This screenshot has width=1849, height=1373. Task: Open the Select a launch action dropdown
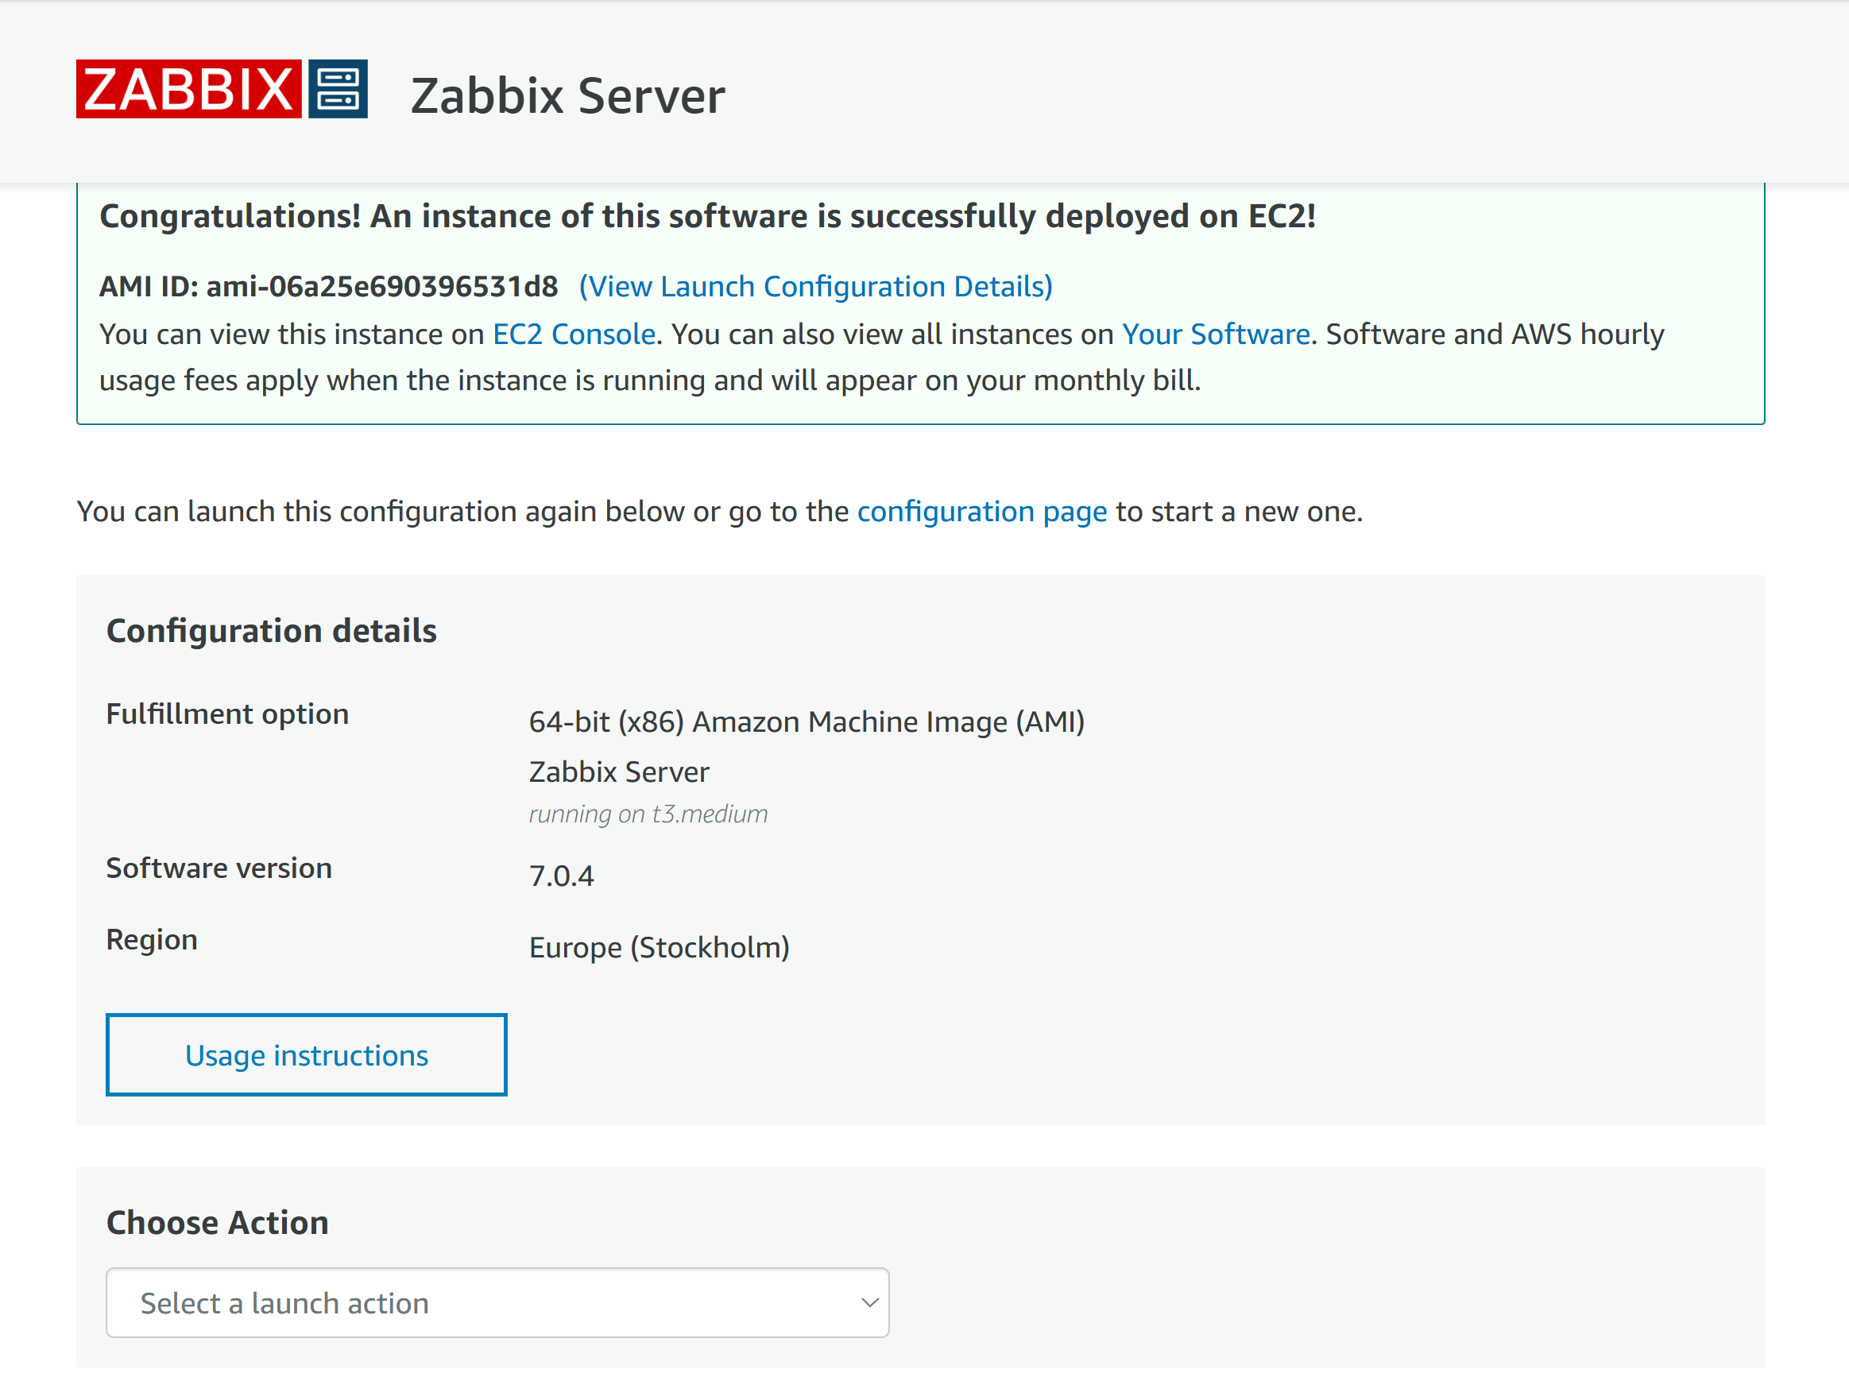(x=497, y=1302)
